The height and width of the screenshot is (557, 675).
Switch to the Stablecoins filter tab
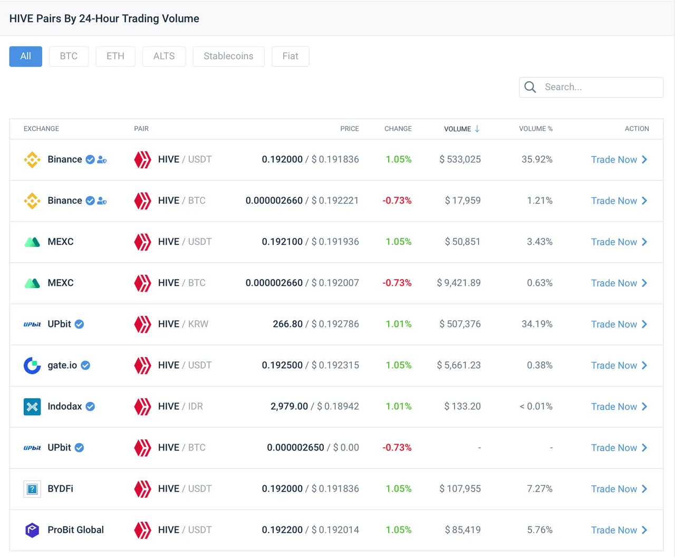228,56
